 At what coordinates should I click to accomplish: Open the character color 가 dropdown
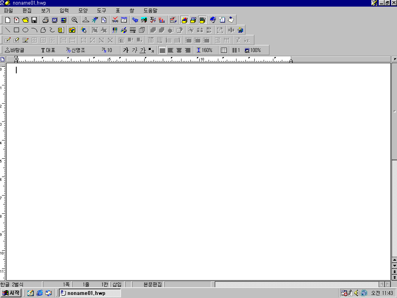pos(151,50)
